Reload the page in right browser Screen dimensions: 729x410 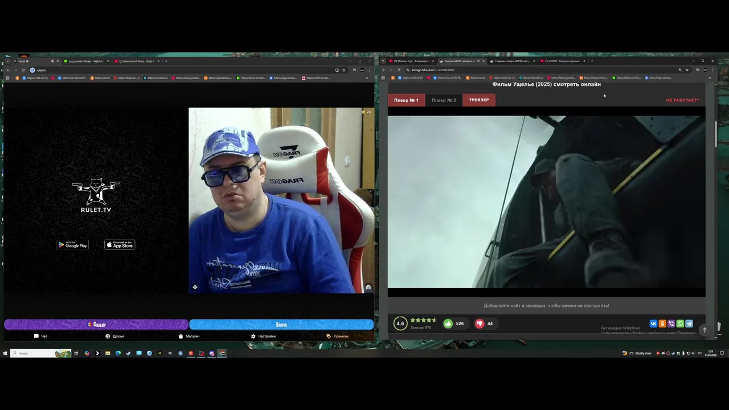[x=399, y=70]
